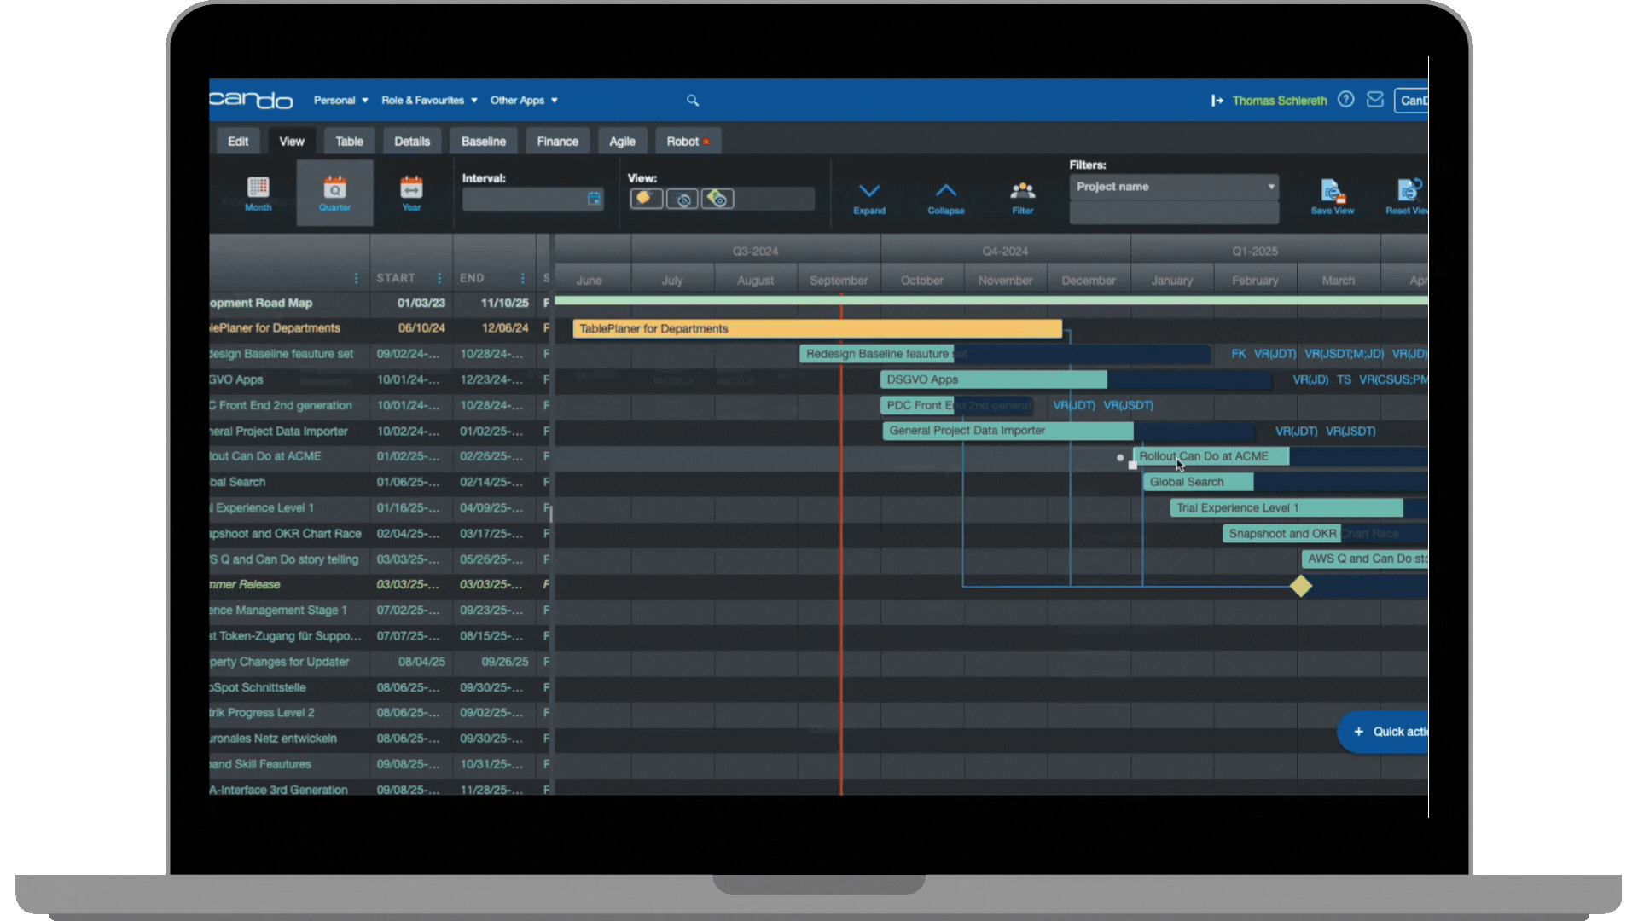The image size is (1638, 921).
Task: Select the yellow TablePlaner for Departments bar
Action: coord(817,328)
